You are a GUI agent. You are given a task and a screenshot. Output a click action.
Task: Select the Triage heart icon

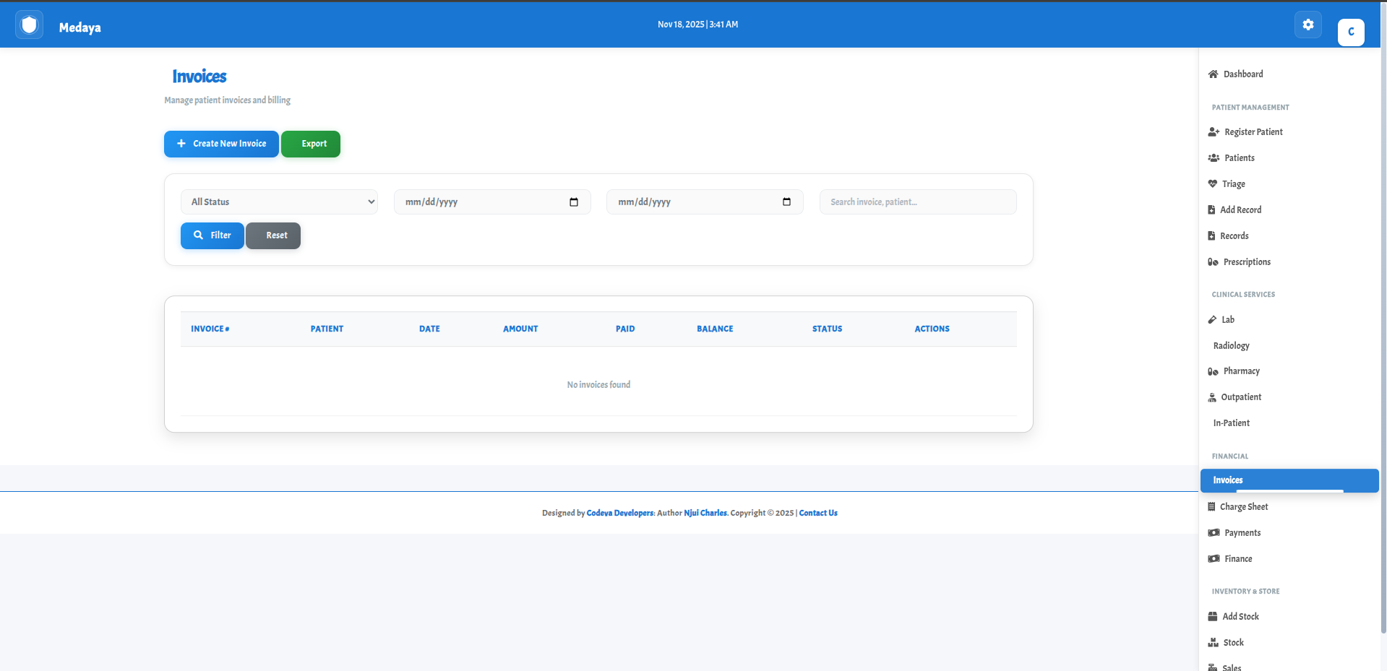click(1213, 183)
